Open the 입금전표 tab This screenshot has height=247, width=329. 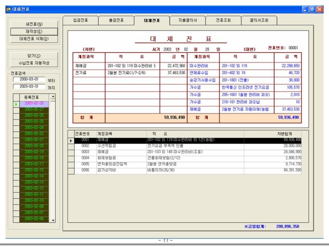(x=80, y=20)
